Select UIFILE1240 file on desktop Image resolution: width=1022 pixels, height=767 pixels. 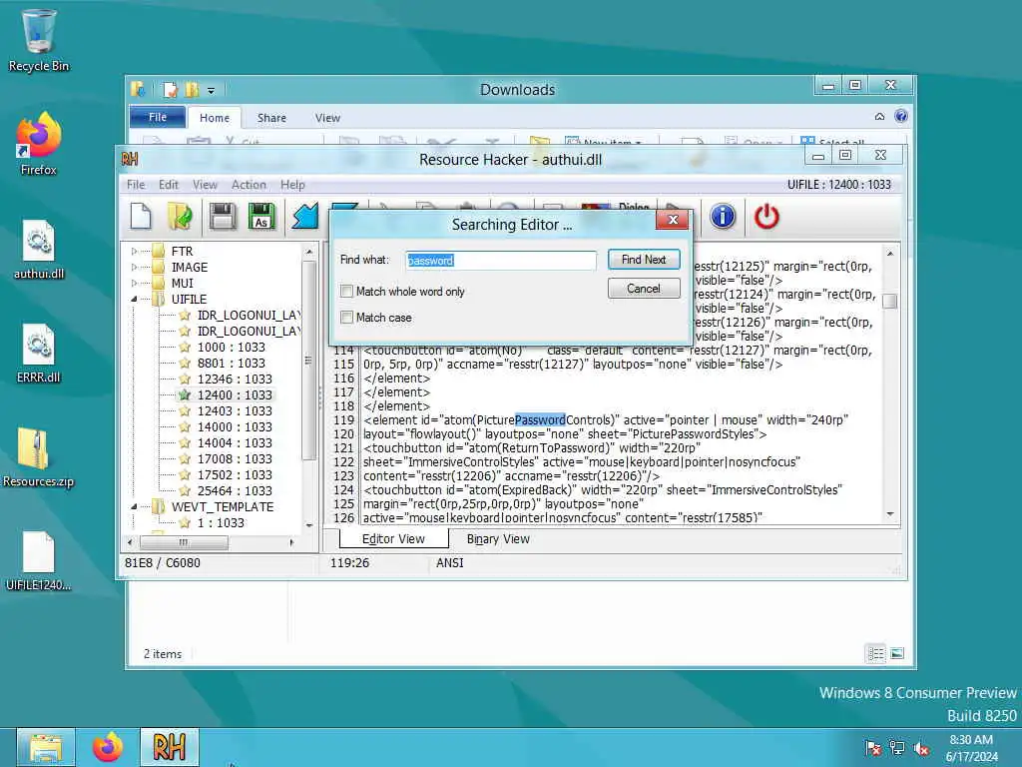pyautogui.click(x=39, y=561)
